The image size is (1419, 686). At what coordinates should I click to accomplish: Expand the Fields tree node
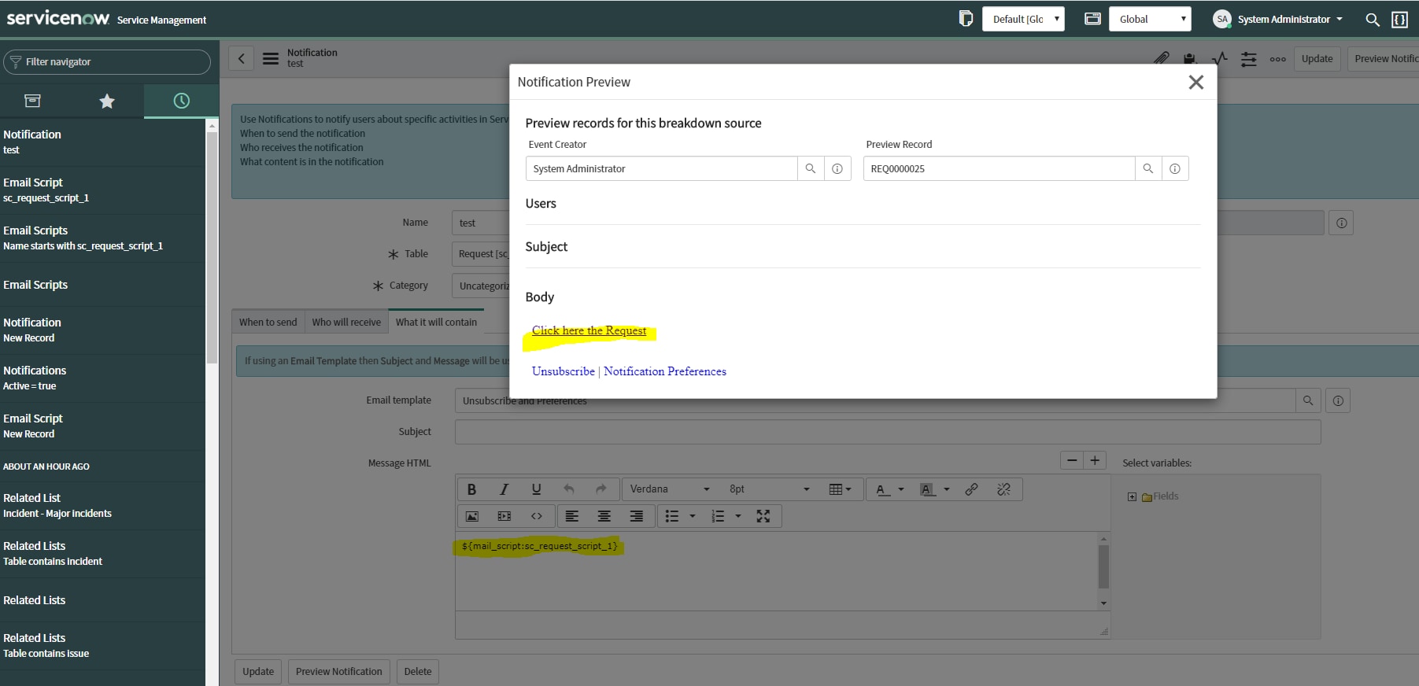pyautogui.click(x=1132, y=496)
